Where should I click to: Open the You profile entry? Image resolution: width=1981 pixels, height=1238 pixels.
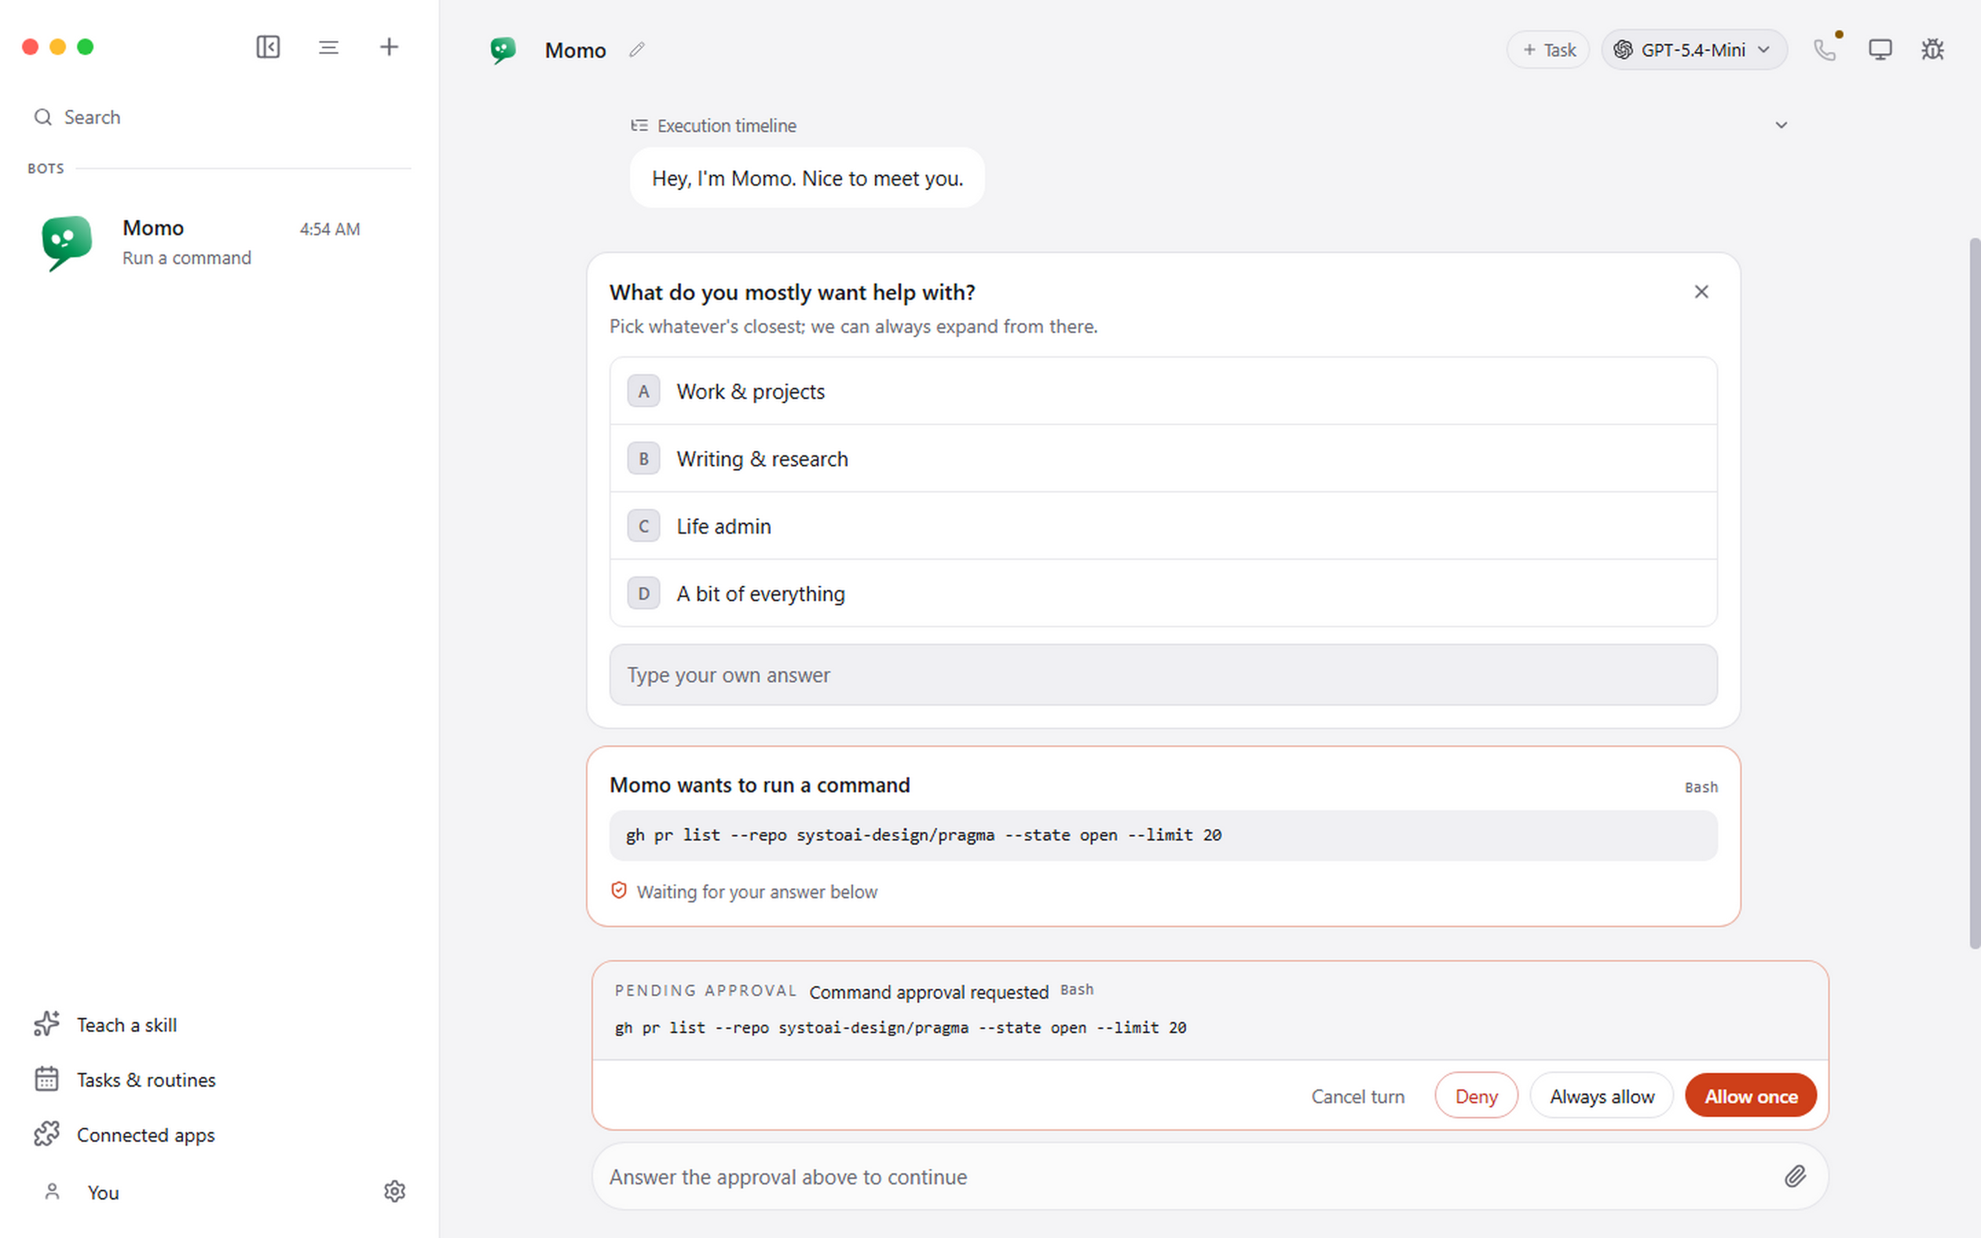pos(103,1192)
